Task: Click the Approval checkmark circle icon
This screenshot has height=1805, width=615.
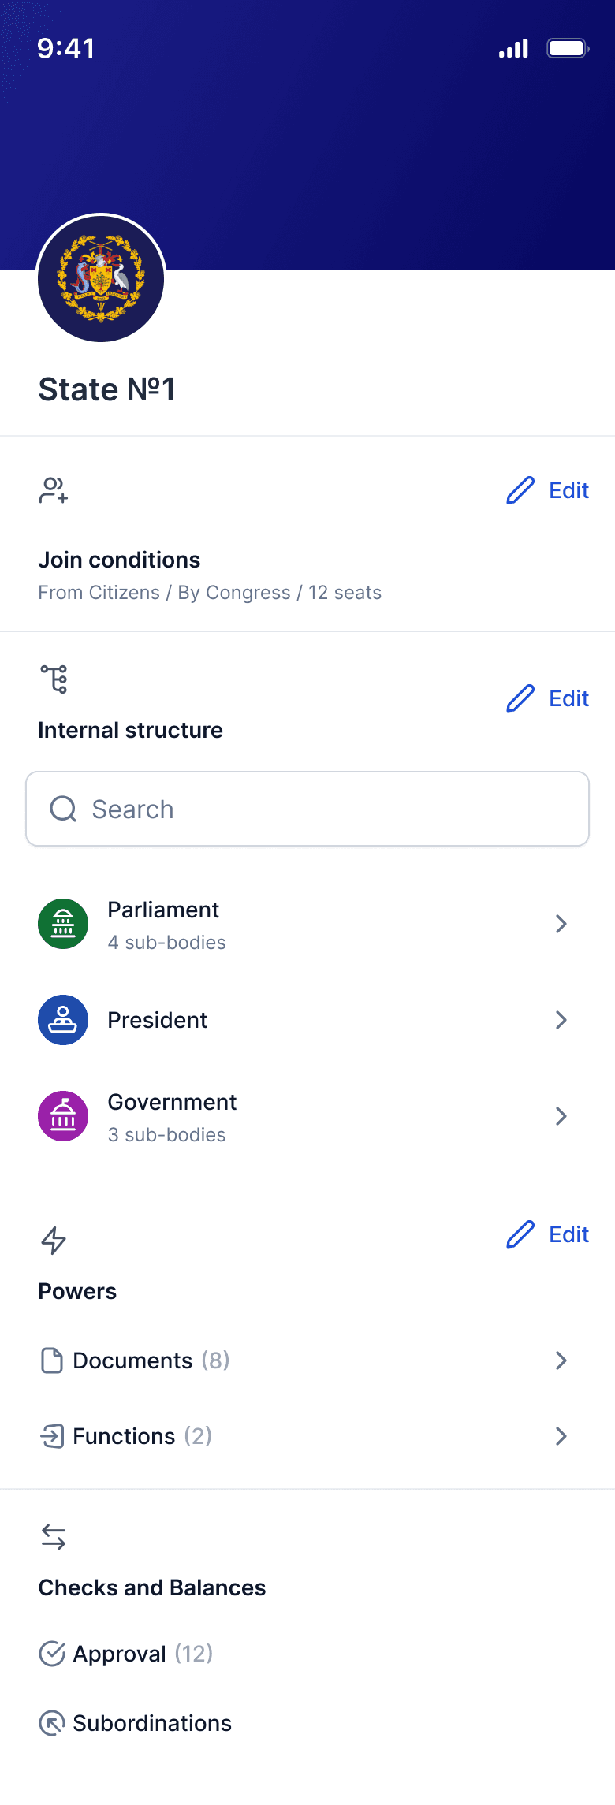Action: 52,1654
